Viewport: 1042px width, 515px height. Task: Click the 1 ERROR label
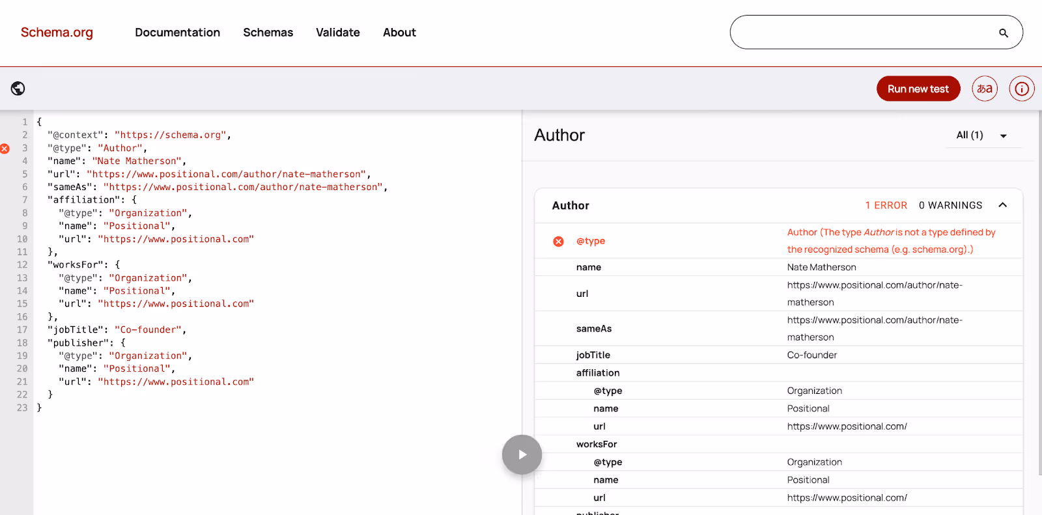886,206
